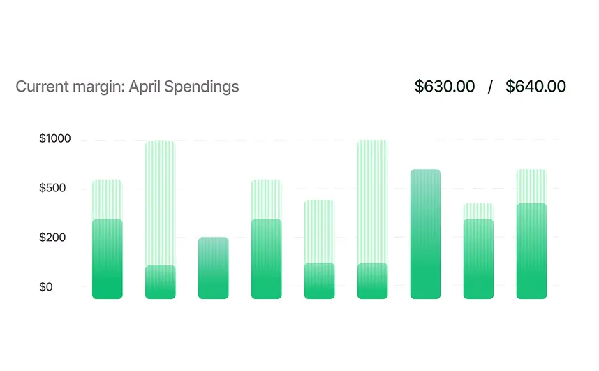The height and width of the screenshot is (371, 599).
Task: Select the third bar with no striped section
Action: (x=213, y=268)
